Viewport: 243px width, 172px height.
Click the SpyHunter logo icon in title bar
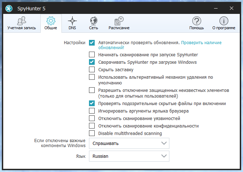[x=9, y=9]
